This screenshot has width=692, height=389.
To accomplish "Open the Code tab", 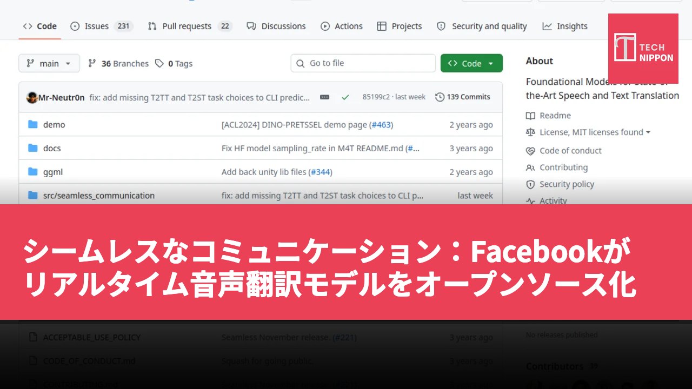I will 39,26.
